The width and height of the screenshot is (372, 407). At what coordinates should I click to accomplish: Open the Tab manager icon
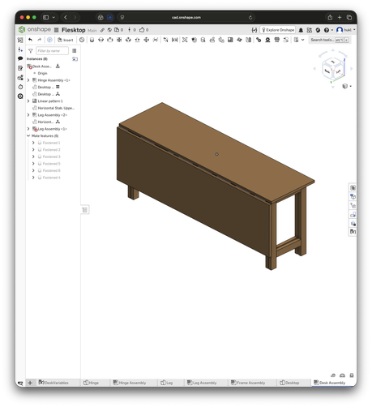(20, 383)
